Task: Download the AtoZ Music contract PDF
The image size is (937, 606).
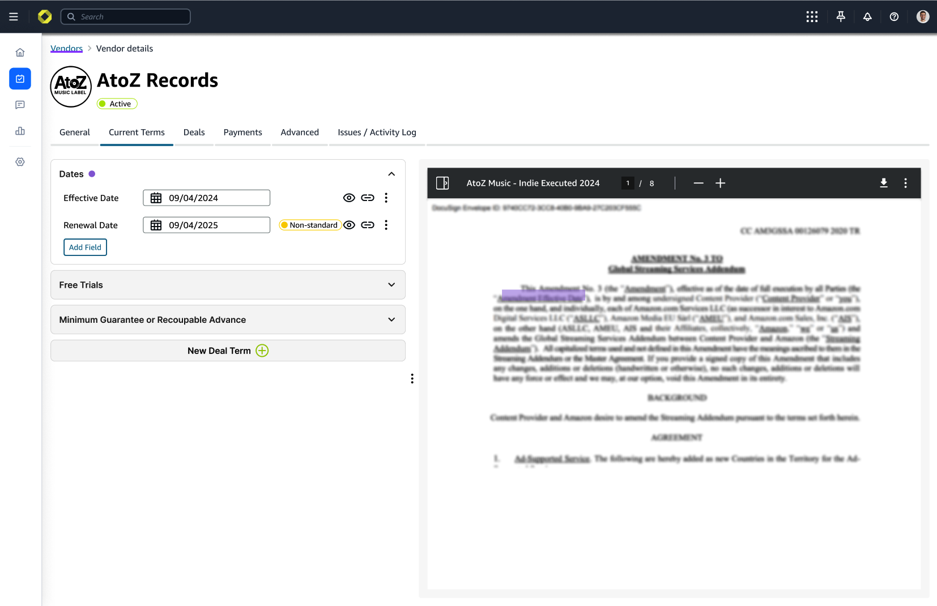Action: point(883,183)
